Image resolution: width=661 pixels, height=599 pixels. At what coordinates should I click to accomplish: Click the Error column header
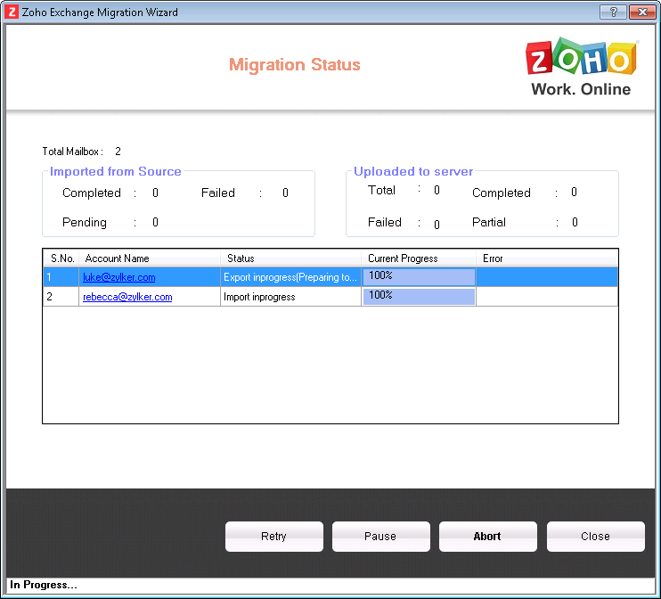point(493,258)
